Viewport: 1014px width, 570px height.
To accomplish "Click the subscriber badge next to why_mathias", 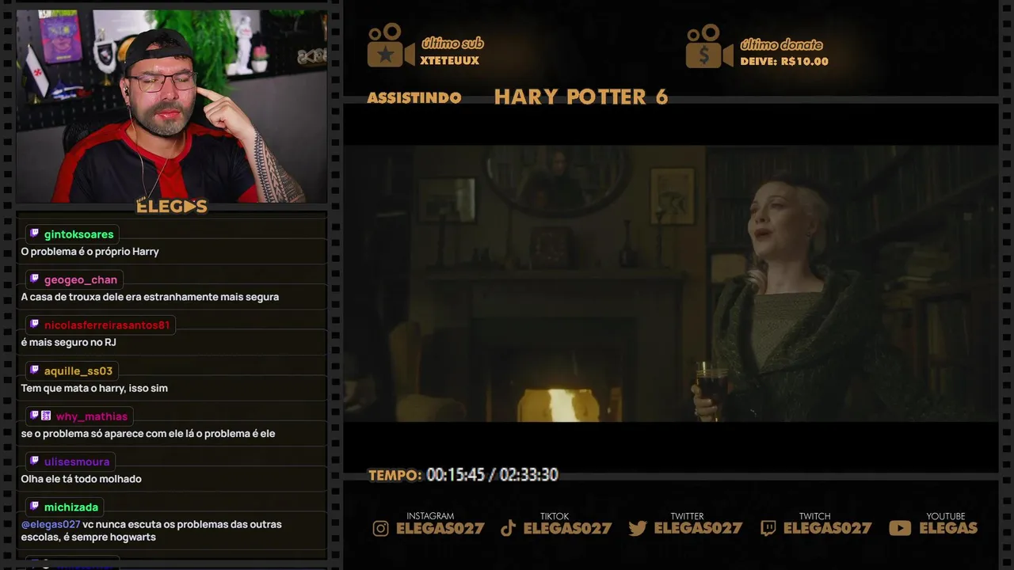I will (x=46, y=416).
